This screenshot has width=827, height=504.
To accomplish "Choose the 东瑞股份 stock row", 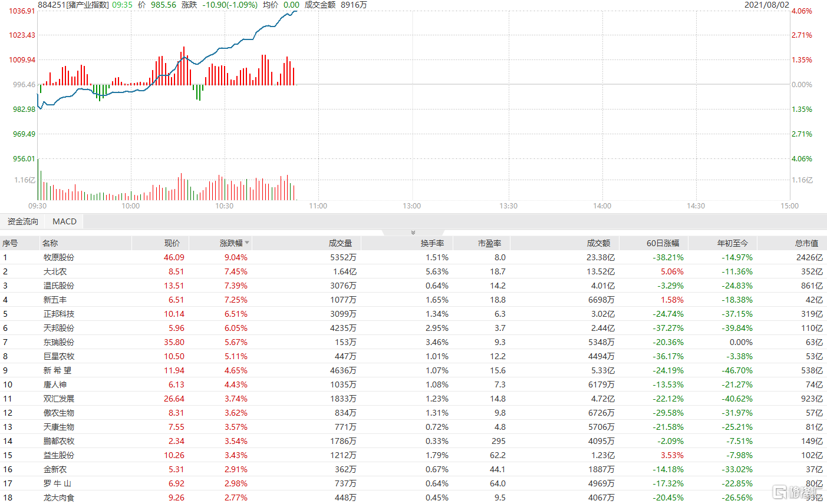I will [413, 342].
